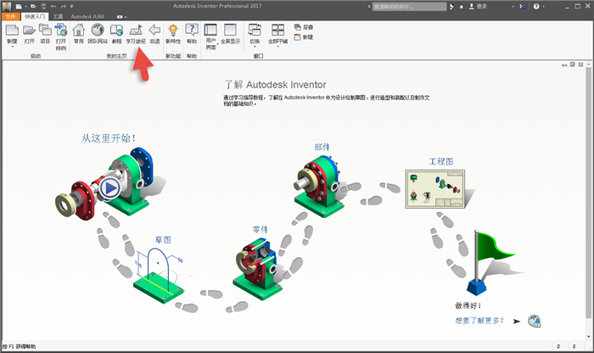Expand the arrow left of search box
Image resolution: width=594 pixels, height=353 pixels.
tap(369, 7)
